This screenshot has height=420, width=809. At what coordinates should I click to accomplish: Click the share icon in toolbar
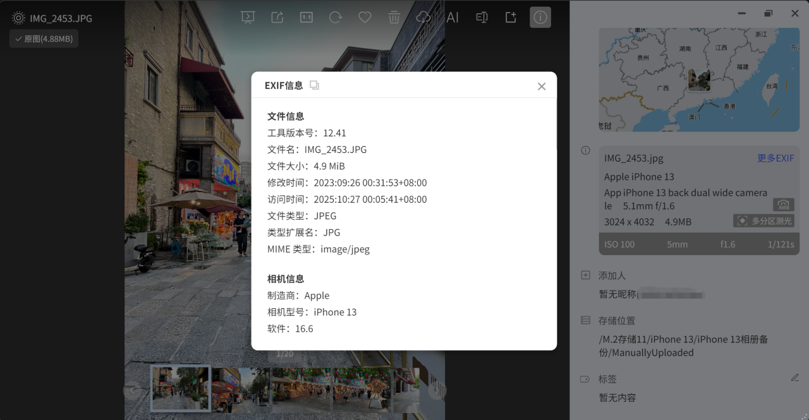(x=277, y=18)
